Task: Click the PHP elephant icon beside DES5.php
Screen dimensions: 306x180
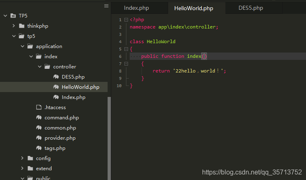Action: [x=56, y=77]
